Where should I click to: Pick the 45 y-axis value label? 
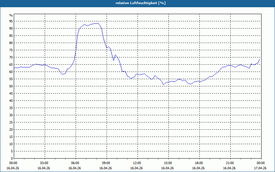point(11,93)
